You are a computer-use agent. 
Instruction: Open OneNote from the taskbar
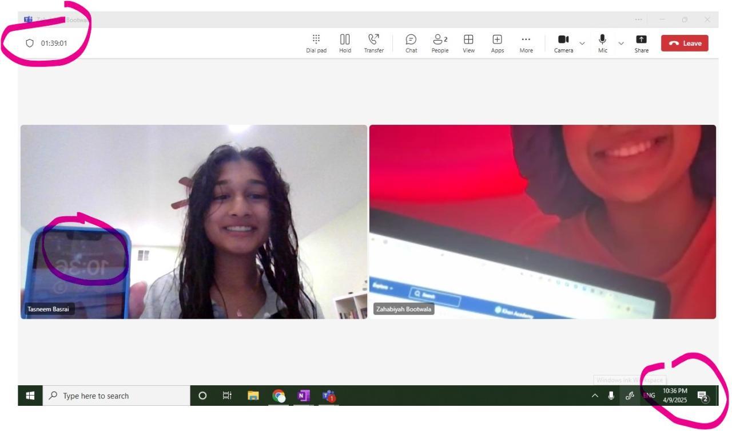coord(303,396)
